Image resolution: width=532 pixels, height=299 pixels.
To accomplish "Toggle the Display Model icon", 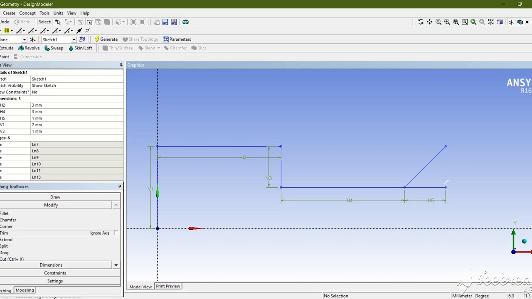I will coord(520,22).
